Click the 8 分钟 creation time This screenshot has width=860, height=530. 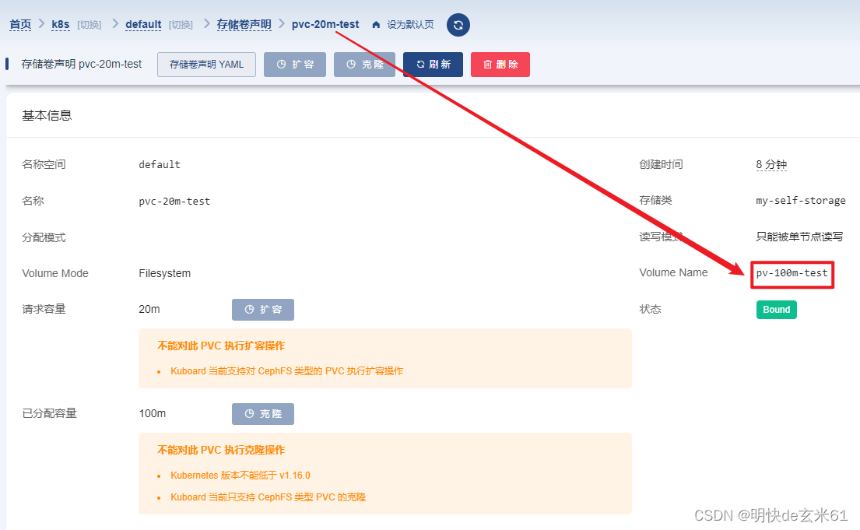pyautogui.click(x=771, y=164)
